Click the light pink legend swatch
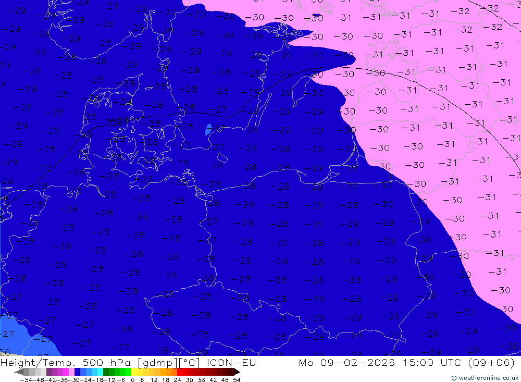Image resolution: width=521 pixels, height=382 pixels. point(71,372)
